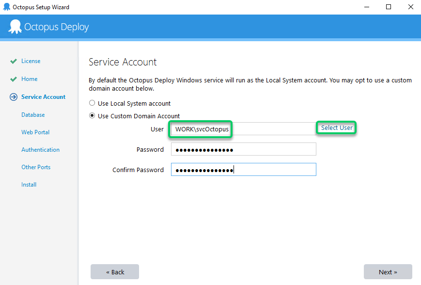Click the Select User link
The height and width of the screenshot is (285, 421).
[337, 128]
